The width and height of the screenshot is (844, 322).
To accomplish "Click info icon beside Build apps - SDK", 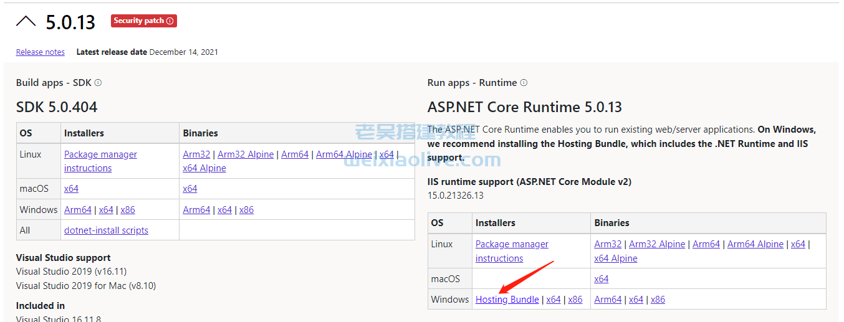I will (x=98, y=83).
